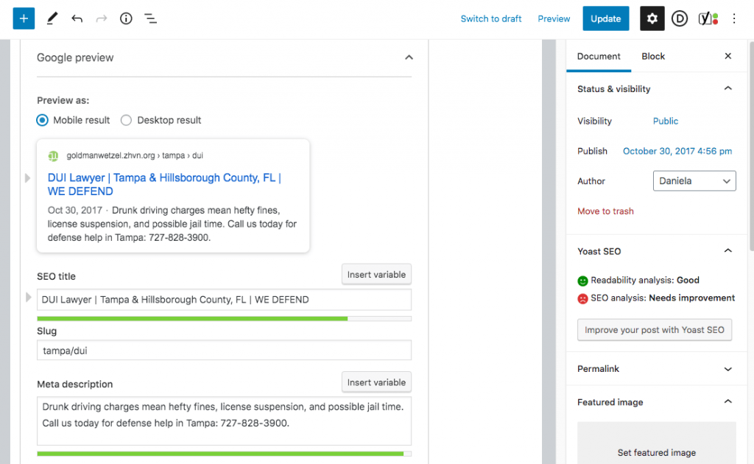Click Insert variable for SEO title
The height and width of the screenshot is (464, 754).
(376, 275)
